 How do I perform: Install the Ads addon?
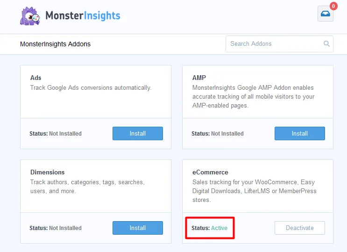tap(138, 133)
